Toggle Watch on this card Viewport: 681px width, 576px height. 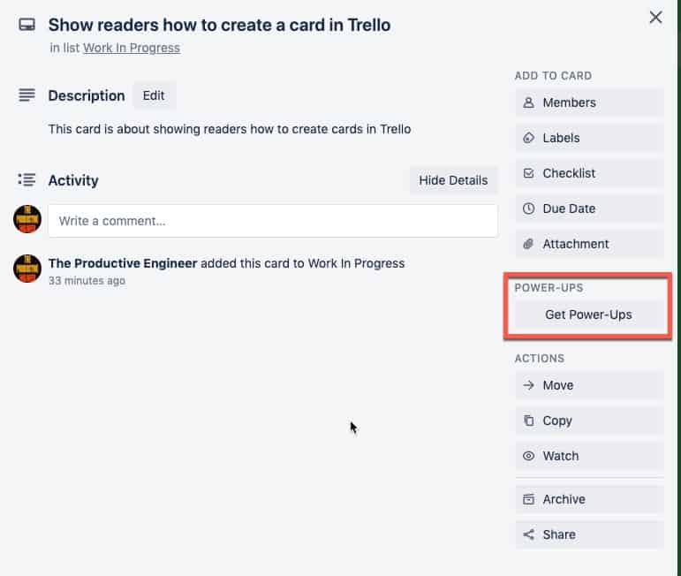(x=589, y=456)
